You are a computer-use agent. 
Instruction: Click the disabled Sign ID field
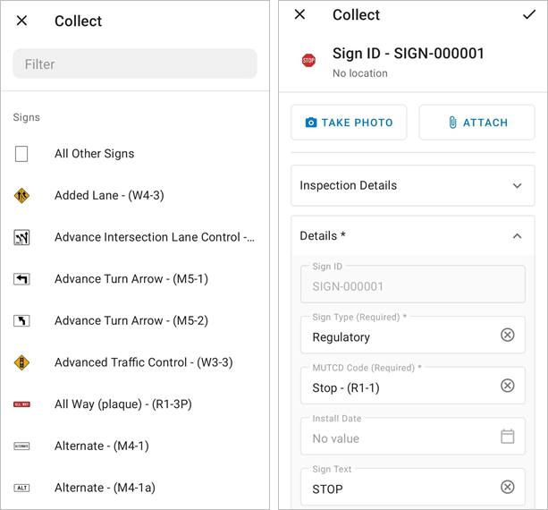(413, 284)
